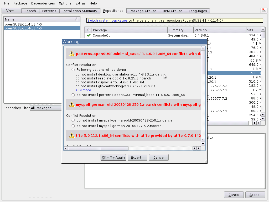Viewport: 269px width, 202px height.
Task: Click the Warning dialog title bar
Action: point(134,42)
